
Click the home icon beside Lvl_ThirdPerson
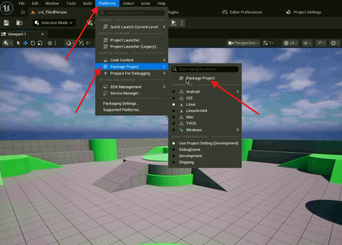(x=23, y=12)
